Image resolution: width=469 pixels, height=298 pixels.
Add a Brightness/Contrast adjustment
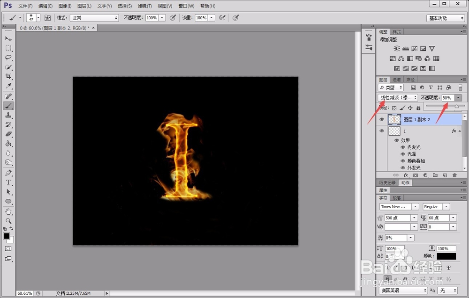pos(397,48)
